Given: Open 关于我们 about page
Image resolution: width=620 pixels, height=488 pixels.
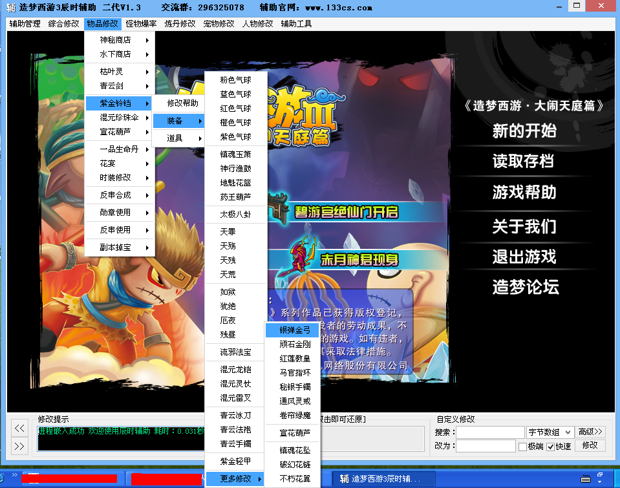Looking at the screenshot, I should [x=524, y=227].
